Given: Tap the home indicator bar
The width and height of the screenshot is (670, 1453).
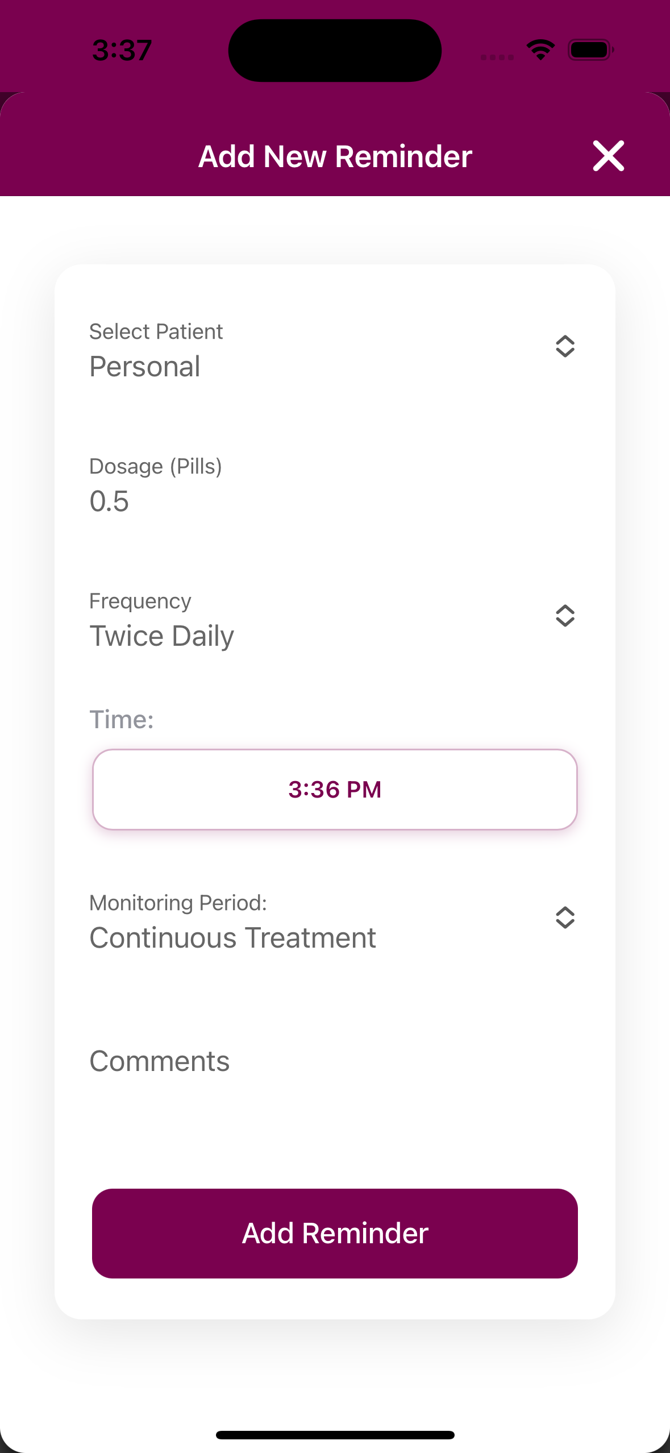Looking at the screenshot, I should [335, 1435].
